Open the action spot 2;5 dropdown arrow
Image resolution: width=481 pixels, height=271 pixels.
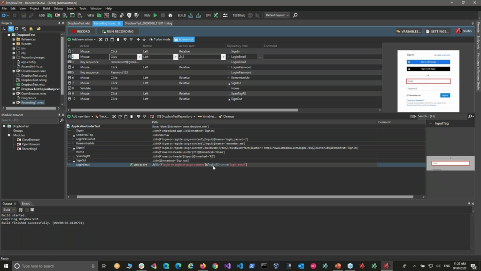click(223, 57)
